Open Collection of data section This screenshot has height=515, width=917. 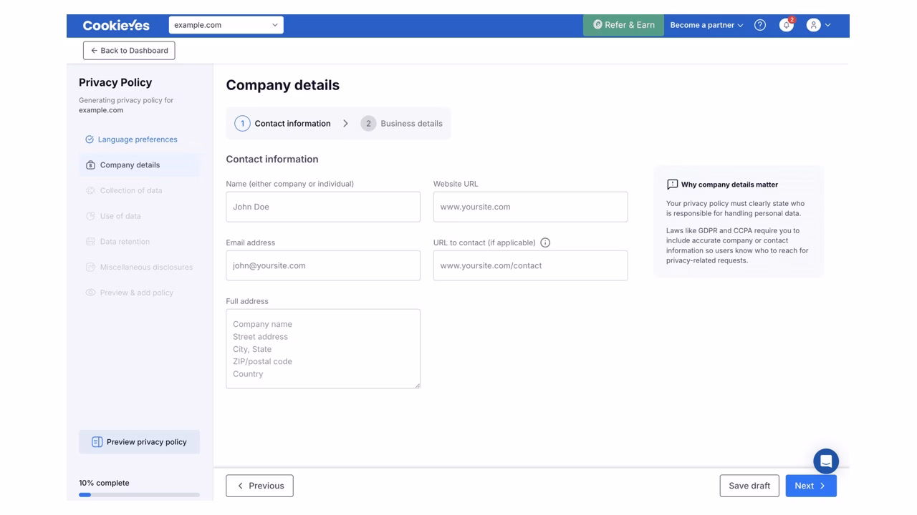pos(139,191)
